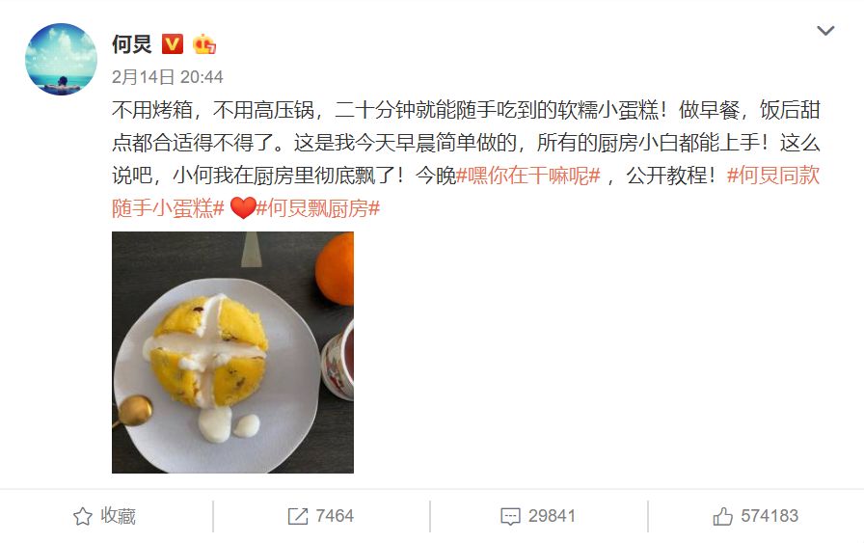The image size is (864, 543).
Task: Click the star favorite icon
Action: 83,517
